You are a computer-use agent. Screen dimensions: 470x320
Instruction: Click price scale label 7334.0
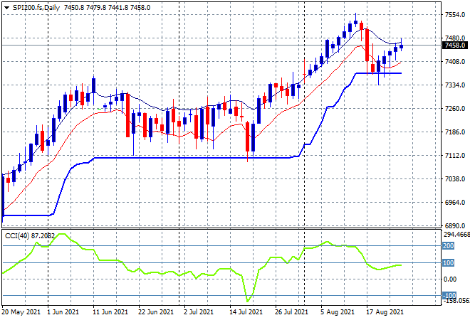click(x=455, y=85)
